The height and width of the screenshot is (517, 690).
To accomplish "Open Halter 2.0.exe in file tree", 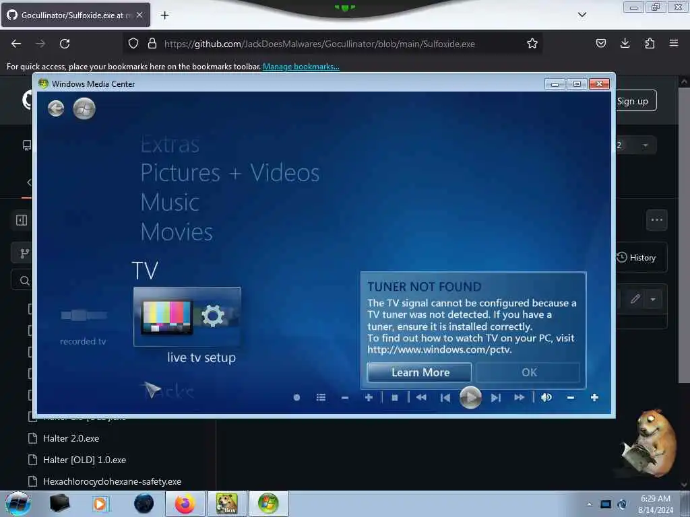I will [71, 438].
